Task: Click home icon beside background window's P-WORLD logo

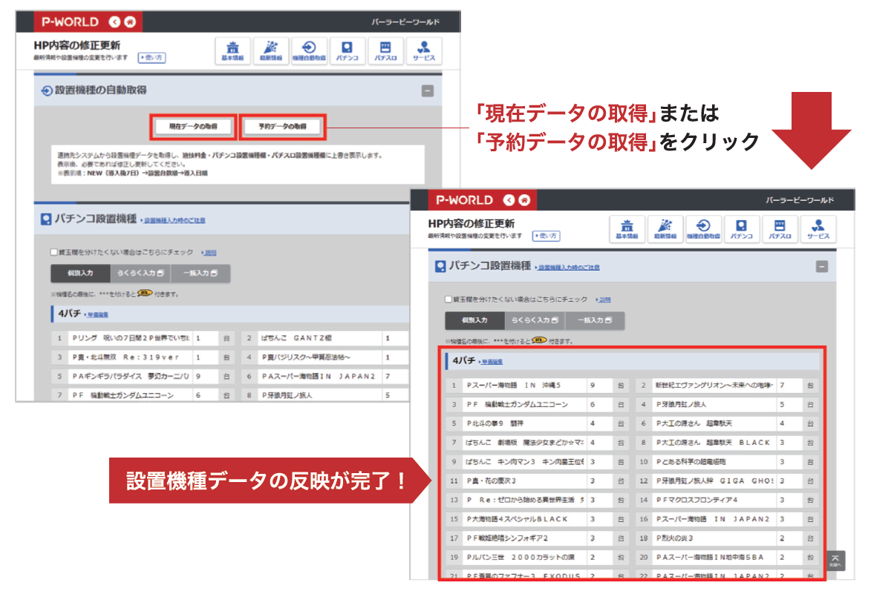Action: 131,22
